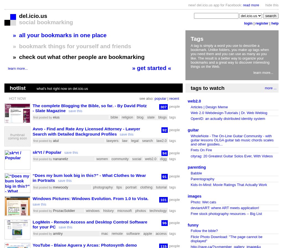Open the Windows Evolution thumbnail
Screen dimensions: 283x248
coord(17,206)
